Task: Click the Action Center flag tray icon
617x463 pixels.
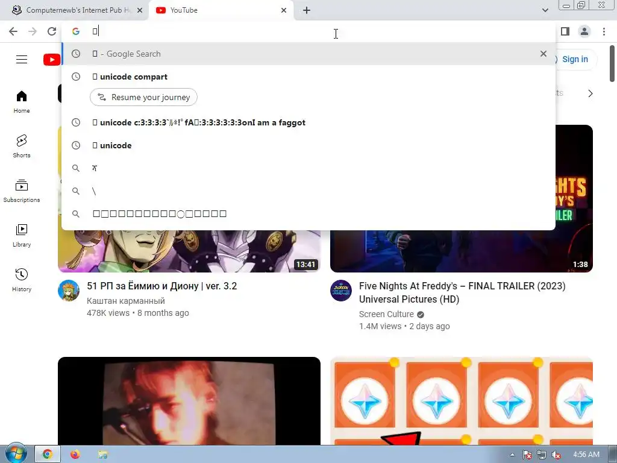Action: point(527,455)
